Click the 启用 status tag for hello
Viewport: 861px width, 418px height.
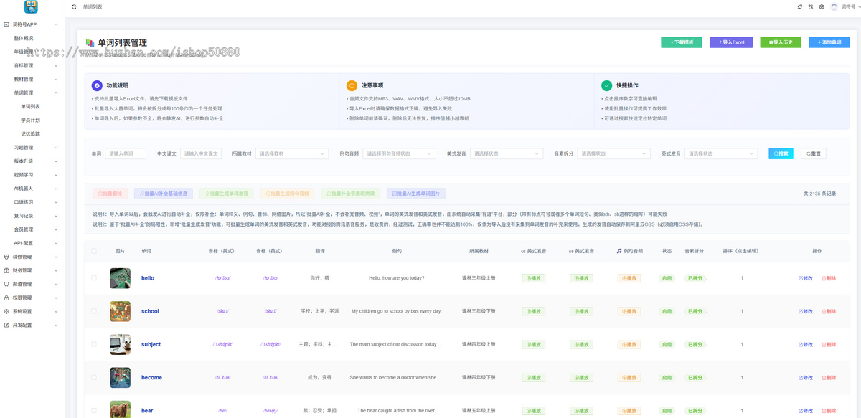click(x=667, y=278)
